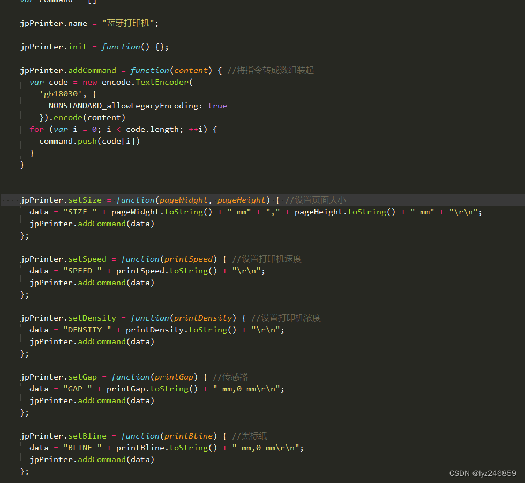Click the printDensity parameter in setDensity

click(203, 318)
